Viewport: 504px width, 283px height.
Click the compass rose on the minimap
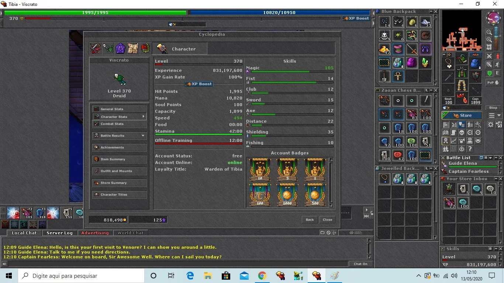493,18
